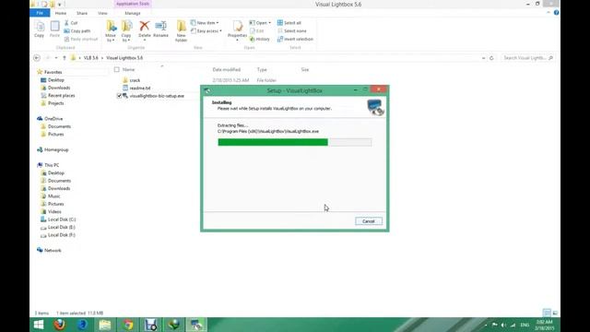Click the Windows Start button
590x332 pixels.
(39, 325)
